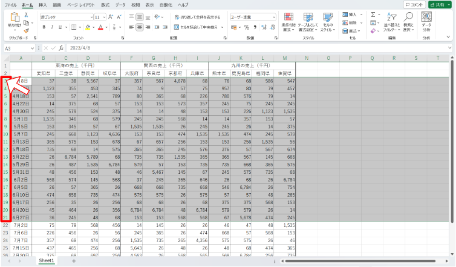
Task: Toggle italic formatting
Action: [52, 27]
